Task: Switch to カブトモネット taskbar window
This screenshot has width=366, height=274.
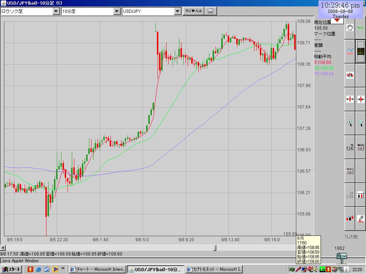Action: (x=214, y=269)
